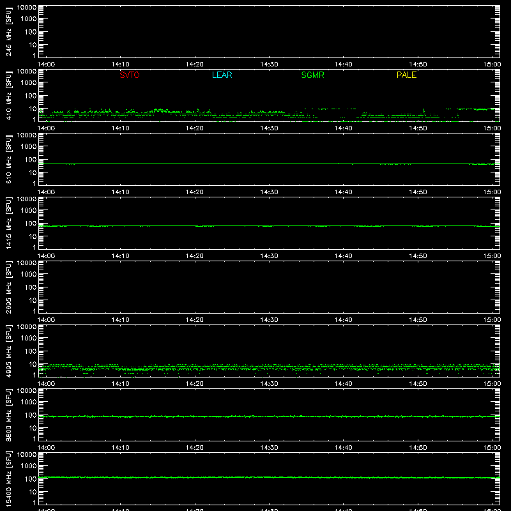
Task: Select the 610 MHz [SFU] axis title
Action: (8, 160)
